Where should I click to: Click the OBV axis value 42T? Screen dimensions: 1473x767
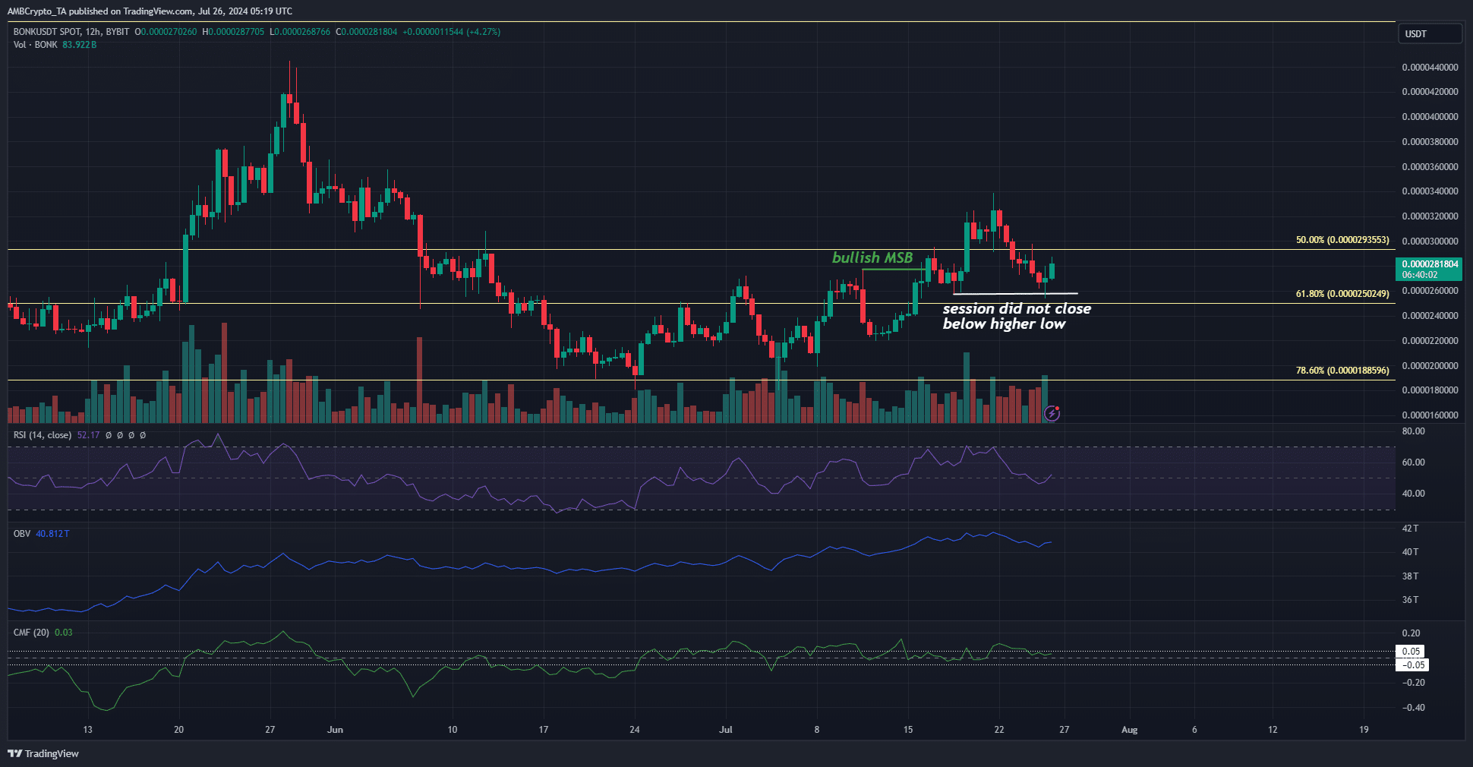pyautogui.click(x=1410, y=529)
